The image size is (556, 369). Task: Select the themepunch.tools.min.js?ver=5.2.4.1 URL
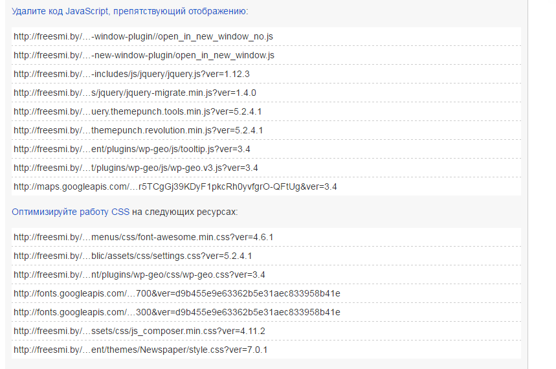[x=138, y=112]
